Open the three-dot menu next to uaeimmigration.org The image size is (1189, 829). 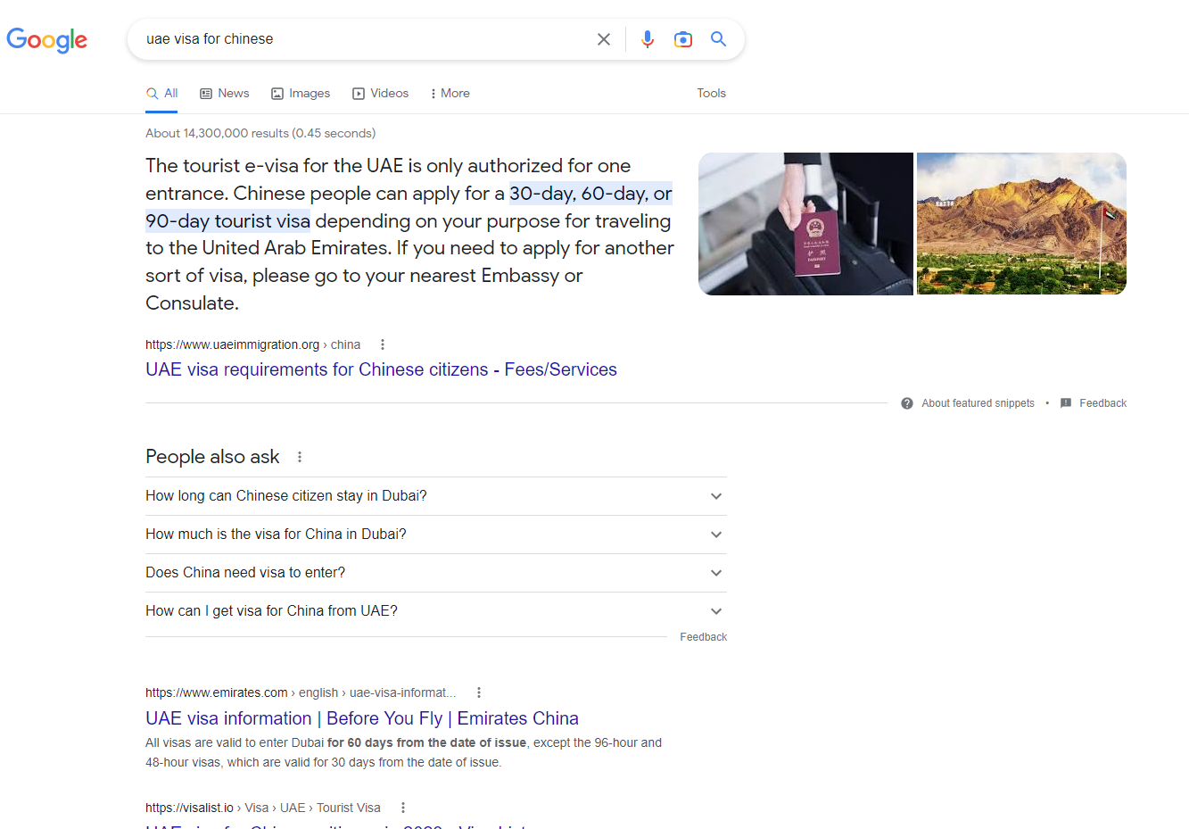(382, 344)
